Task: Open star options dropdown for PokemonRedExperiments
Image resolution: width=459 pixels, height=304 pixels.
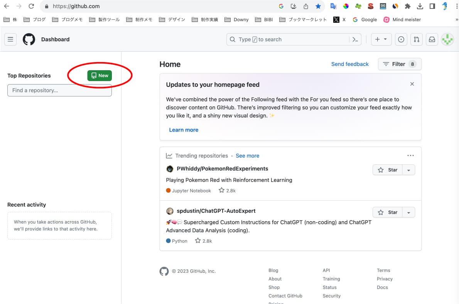Action: 409,170
